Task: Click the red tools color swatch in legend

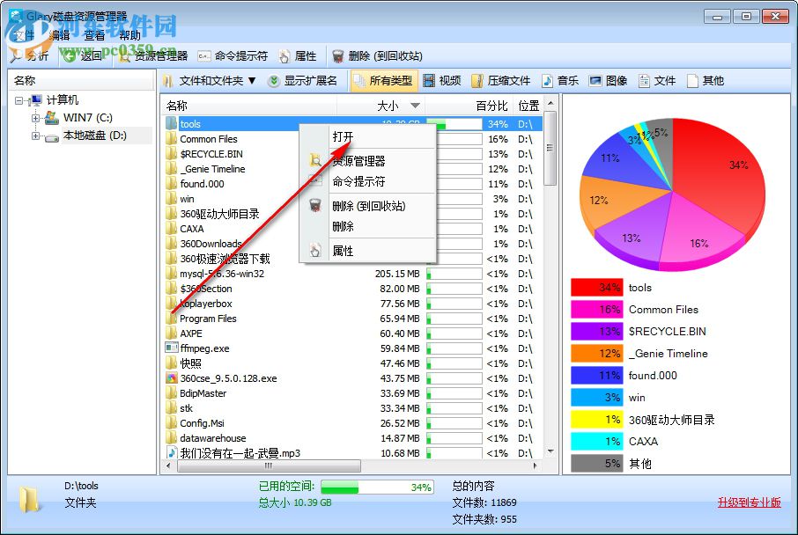Action: (x=596, y=287)
